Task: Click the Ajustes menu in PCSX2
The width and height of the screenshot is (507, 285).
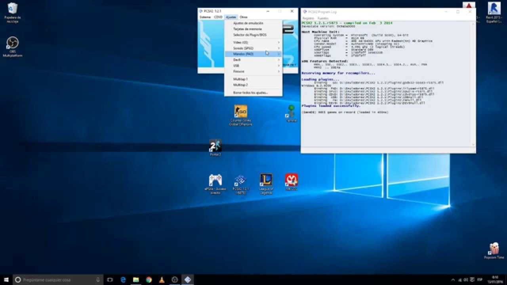Action: pos(231,17)
